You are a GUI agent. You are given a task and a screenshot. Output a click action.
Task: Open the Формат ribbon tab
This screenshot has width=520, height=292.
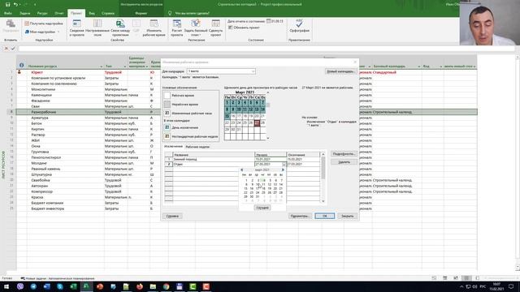pyautogui.click(x=141, y=13)
